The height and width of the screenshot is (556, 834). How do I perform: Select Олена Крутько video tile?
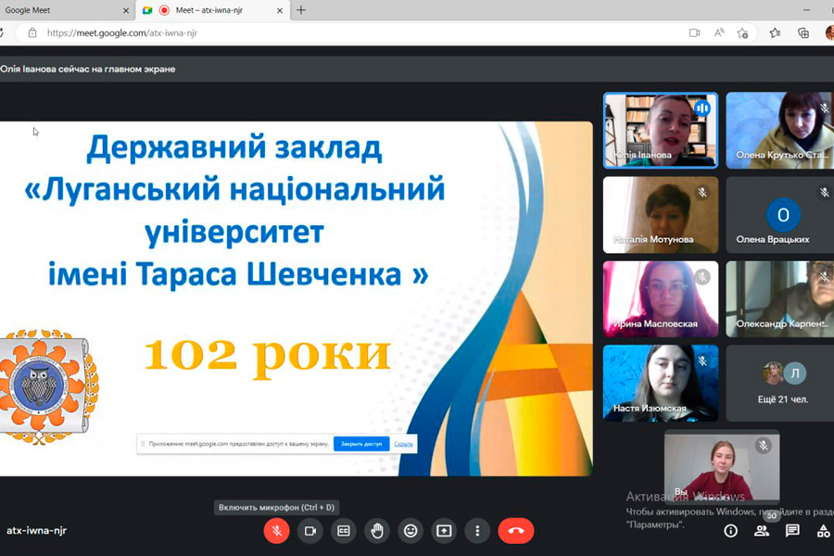pyautogui.click(x=779, y=131)
